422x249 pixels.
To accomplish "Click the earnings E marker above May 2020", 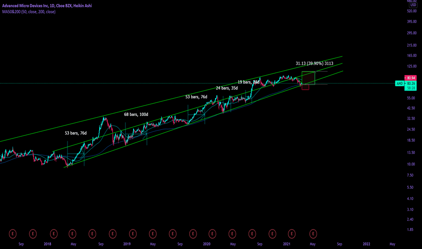I will tap(232, 234).
